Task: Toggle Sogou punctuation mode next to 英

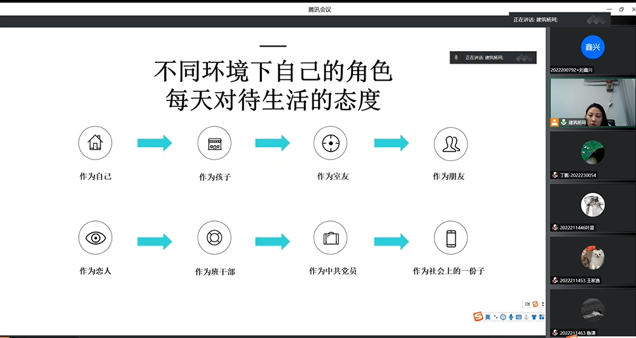Action: click(496, 317)
